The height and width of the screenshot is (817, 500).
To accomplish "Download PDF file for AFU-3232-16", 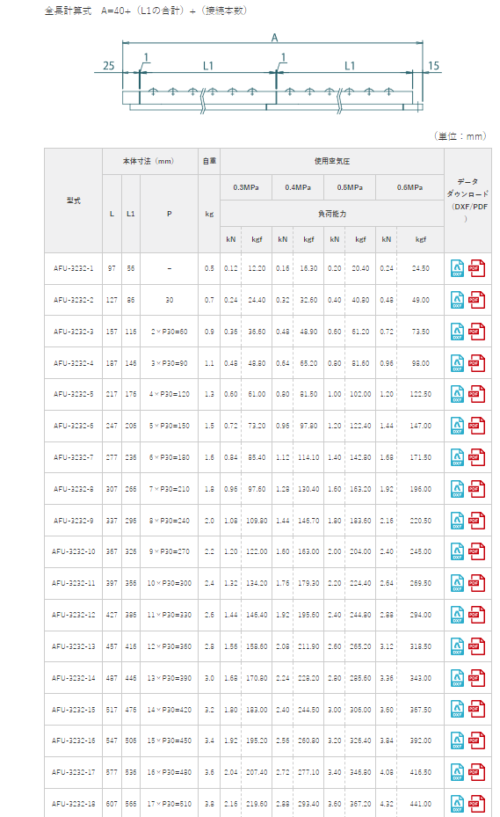I will [x=476, y=740].
